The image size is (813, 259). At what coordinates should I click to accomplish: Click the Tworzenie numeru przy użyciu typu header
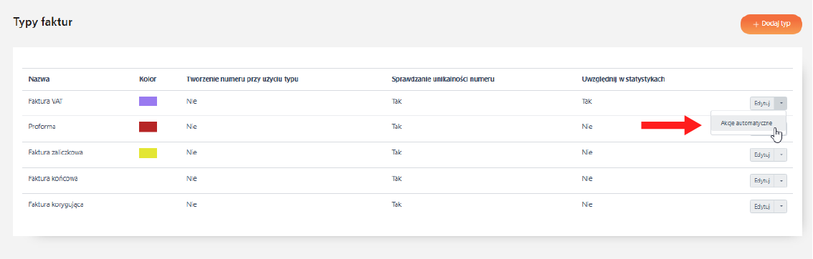[x=242, y=79]
